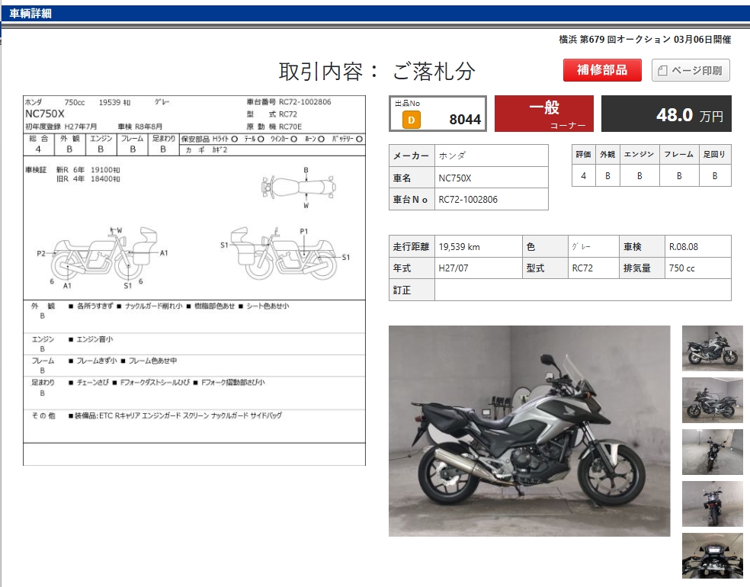View the third thumbnail, front view of bike
The width and height of the screenshot is (750, 587).
tap(712, 451)
